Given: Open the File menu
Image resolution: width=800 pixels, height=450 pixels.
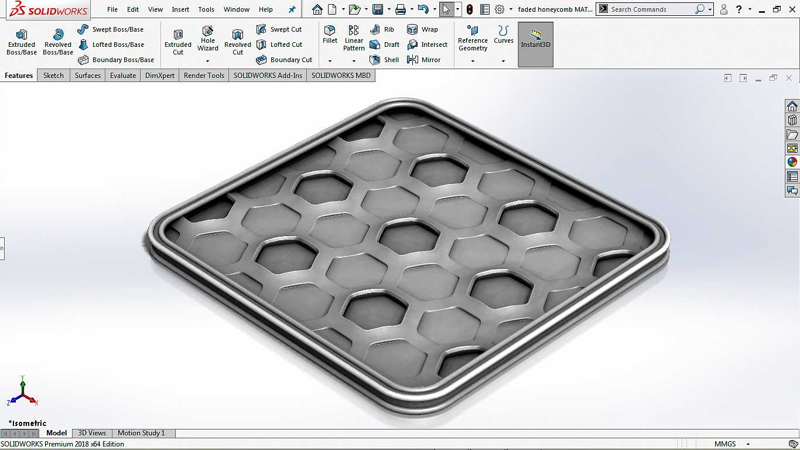Looking at the screenshot, I should [x=112, y=9].
